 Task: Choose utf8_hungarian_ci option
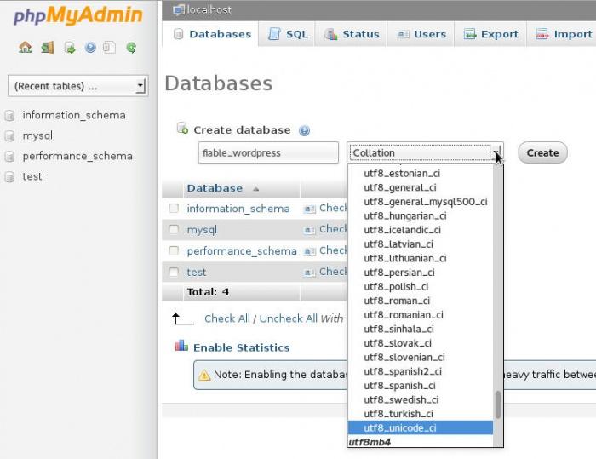pyautogui.click(x=421, y=216)
